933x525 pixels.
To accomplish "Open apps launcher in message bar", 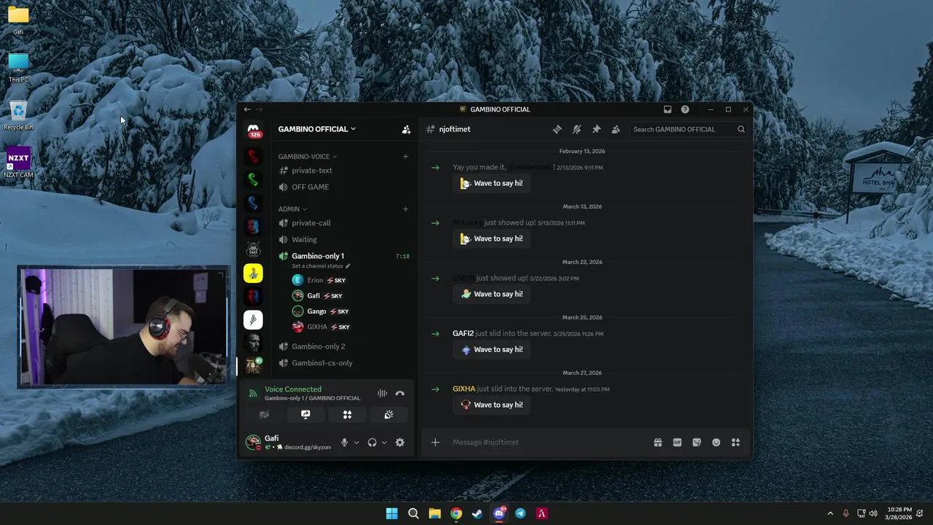I will (735, 442).
